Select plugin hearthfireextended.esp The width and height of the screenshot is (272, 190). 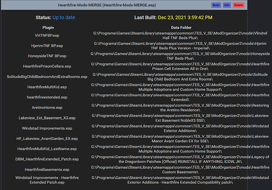[x=47, y=97]
